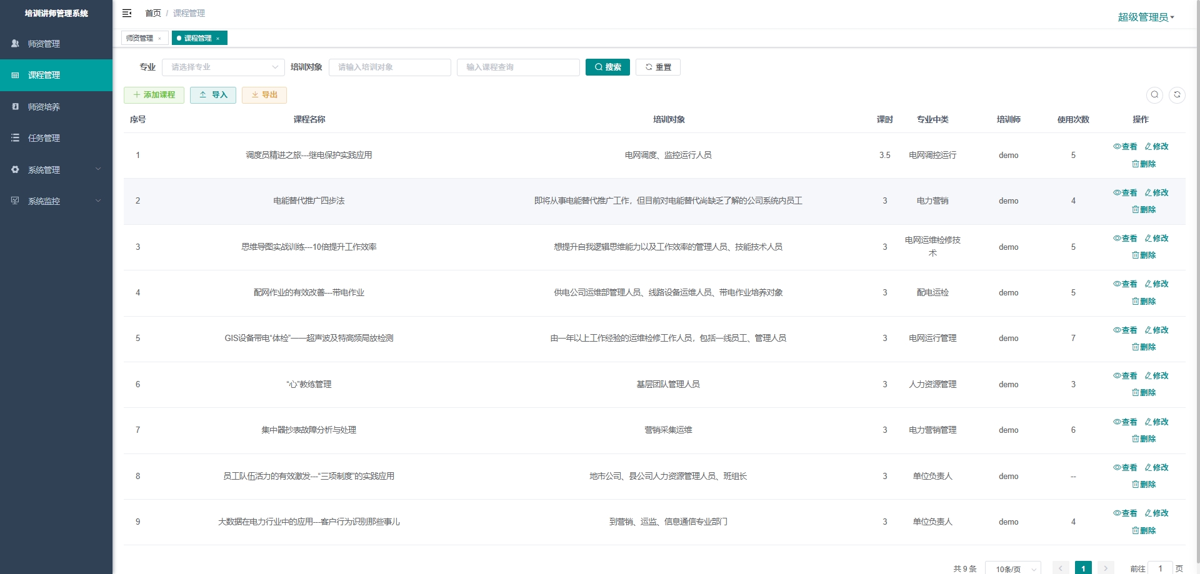1200x574 pixels.
Task: View the "心"教练管理 course
Action: tap(1125, 376)
